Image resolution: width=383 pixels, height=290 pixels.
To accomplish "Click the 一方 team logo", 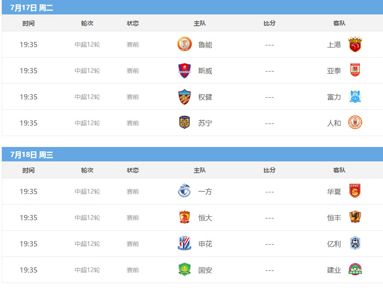I will 185,191.
